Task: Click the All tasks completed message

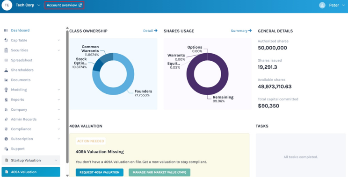Action: 300,157
